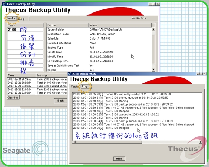Click Back button in back window
Screen dimensions: 209x167
pyautogui.click(x=61, y=101)
